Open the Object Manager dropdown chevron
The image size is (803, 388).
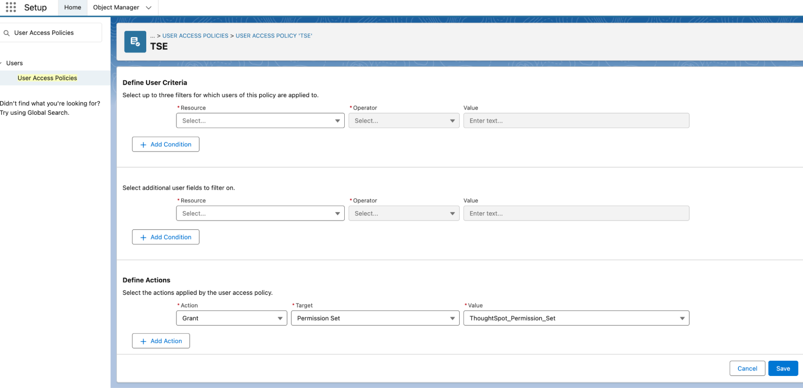148,7
